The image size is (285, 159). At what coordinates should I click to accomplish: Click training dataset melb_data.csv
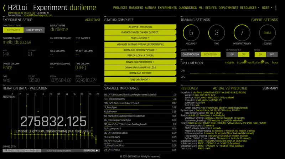(17, 42)
